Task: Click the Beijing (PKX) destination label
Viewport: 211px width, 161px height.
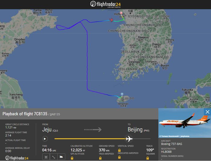Action: click(138, 130)
